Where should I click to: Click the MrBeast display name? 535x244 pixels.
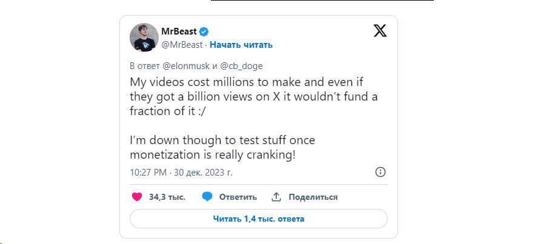pyautogui.click(x=179, y=31)
